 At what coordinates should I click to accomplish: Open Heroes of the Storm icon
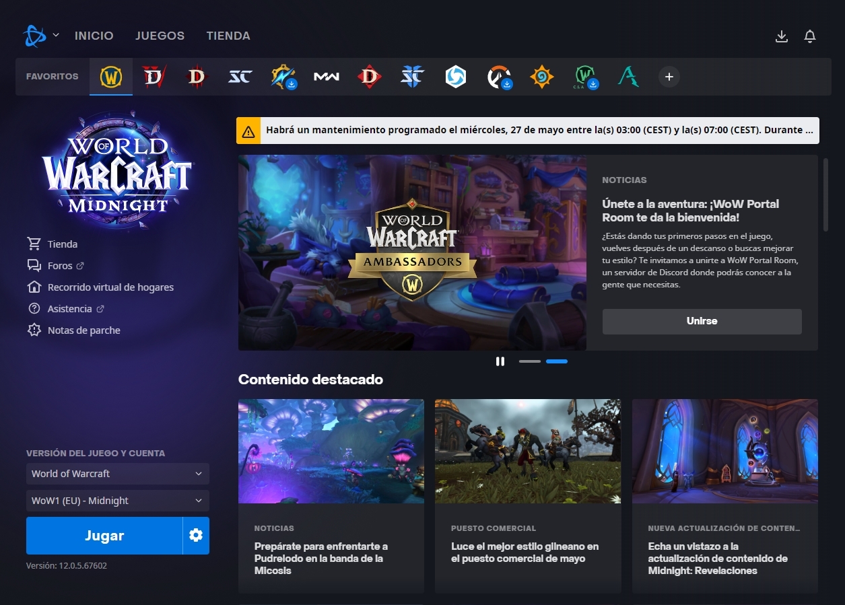pos(455,77)
